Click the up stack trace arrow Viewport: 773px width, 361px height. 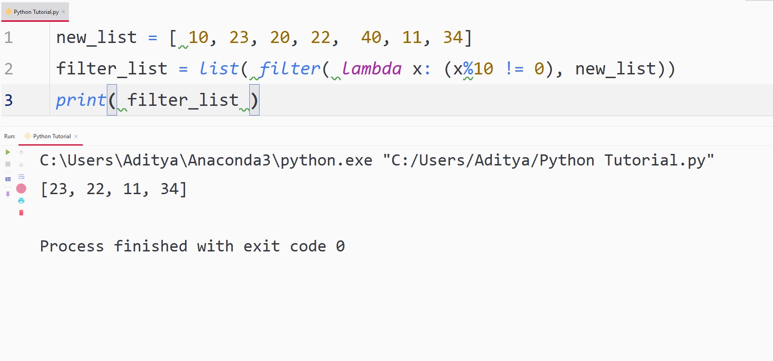click(21, 152)
